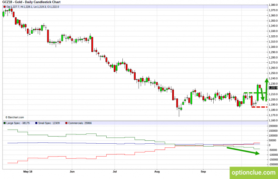Click the -100000 label on the positions axis

tap(273, 154)
